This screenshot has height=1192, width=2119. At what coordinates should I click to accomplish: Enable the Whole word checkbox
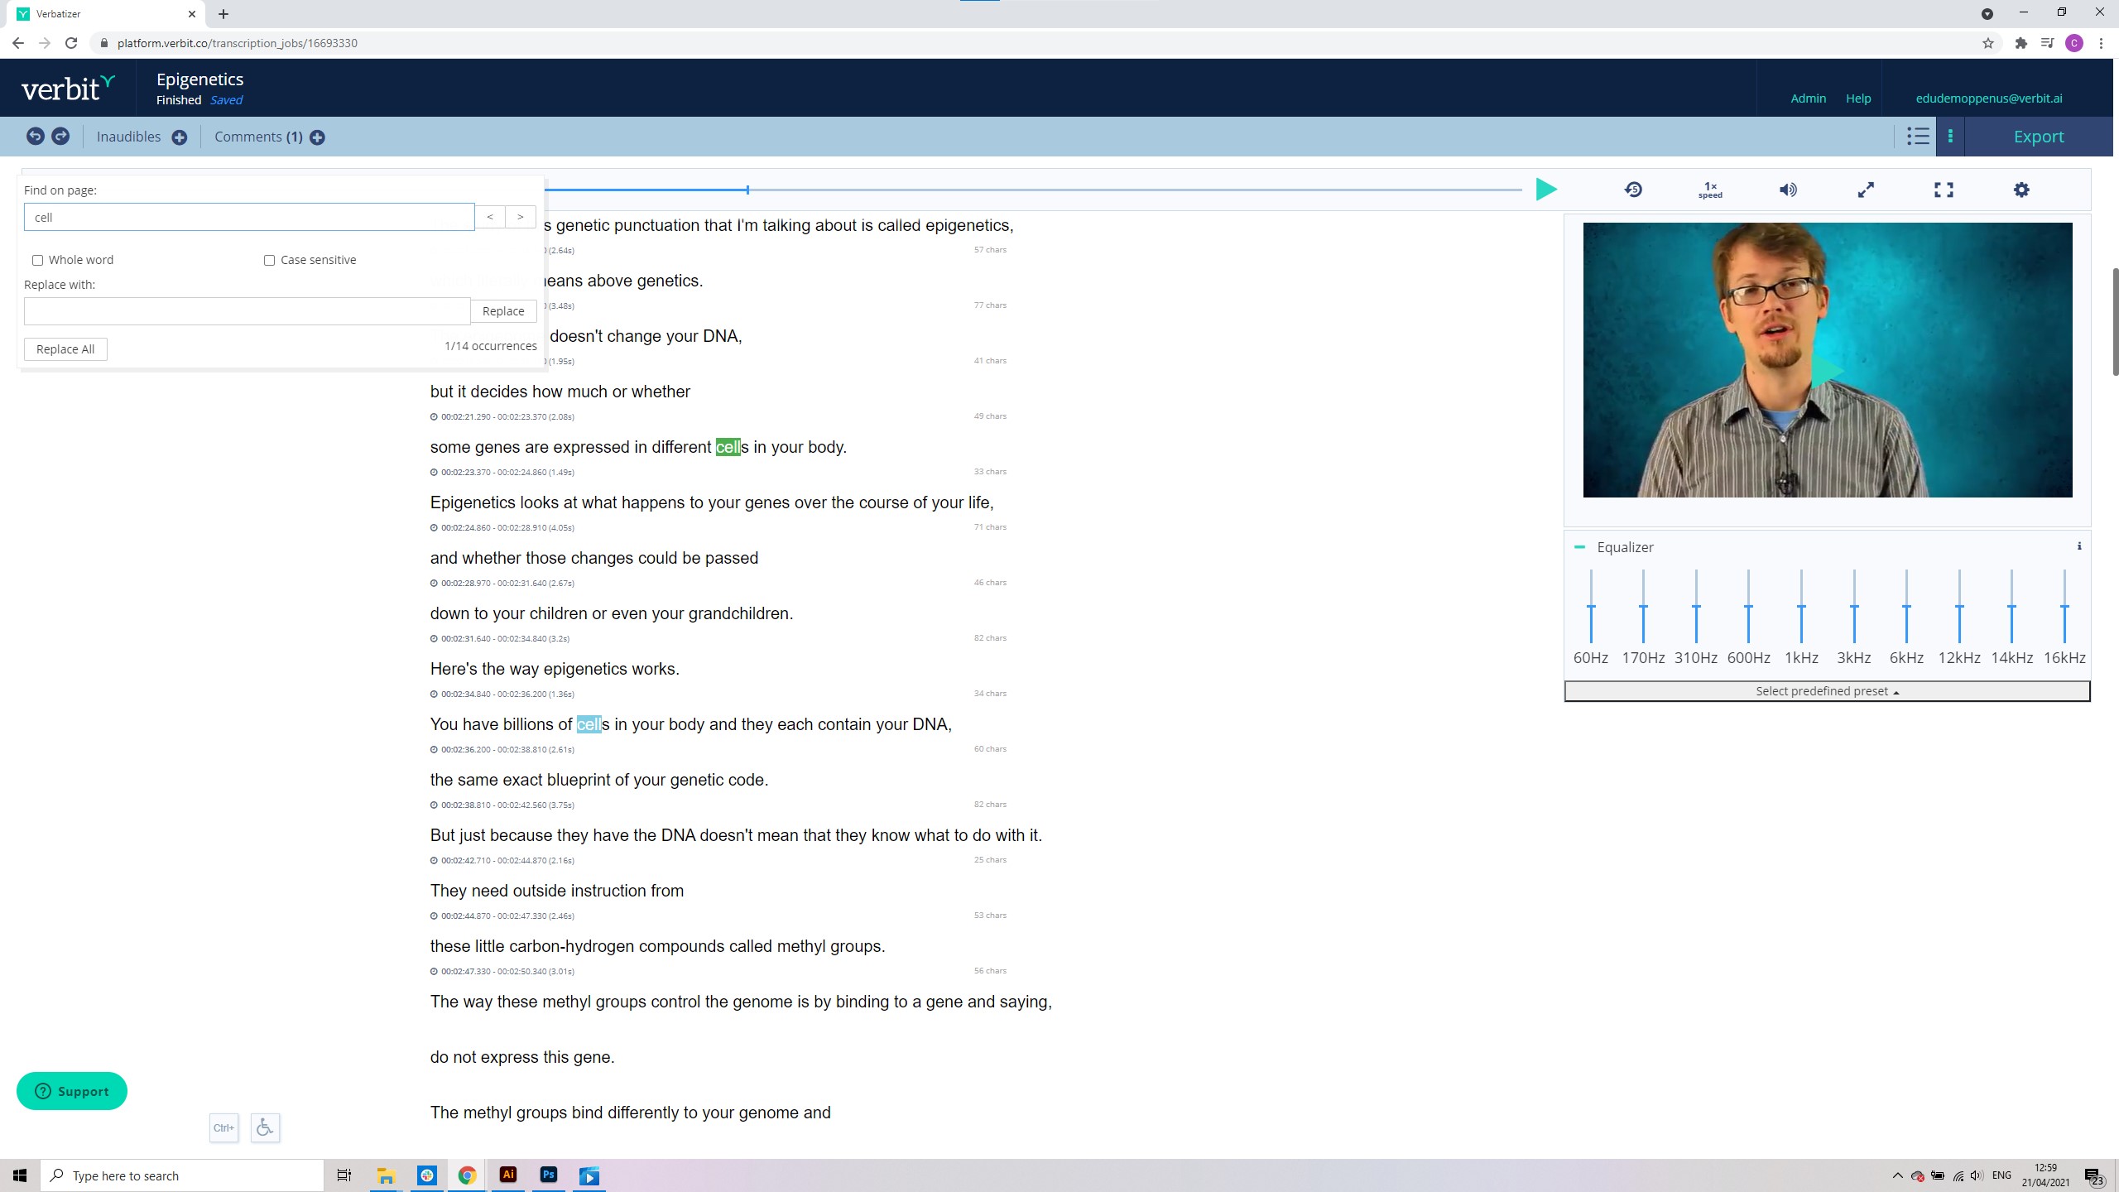coord(37,260)
